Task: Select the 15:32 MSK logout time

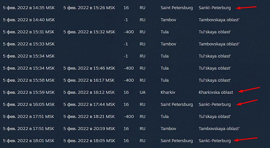Action: point(89,32)
